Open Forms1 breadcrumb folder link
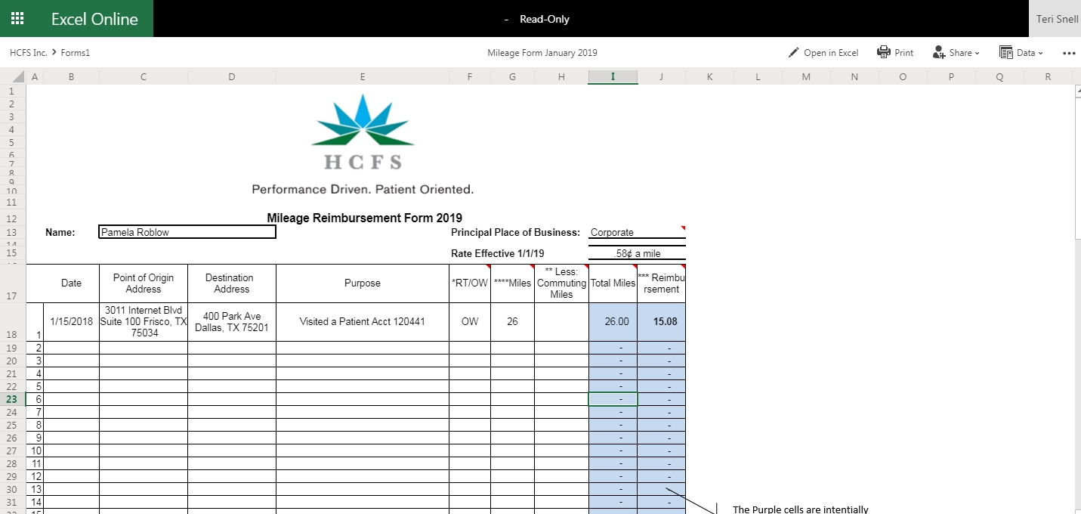1081x514 pixels. [x=76, y=53]
